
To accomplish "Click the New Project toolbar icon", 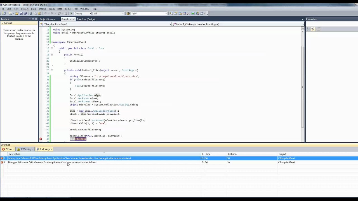I will [x=4, y=13].
